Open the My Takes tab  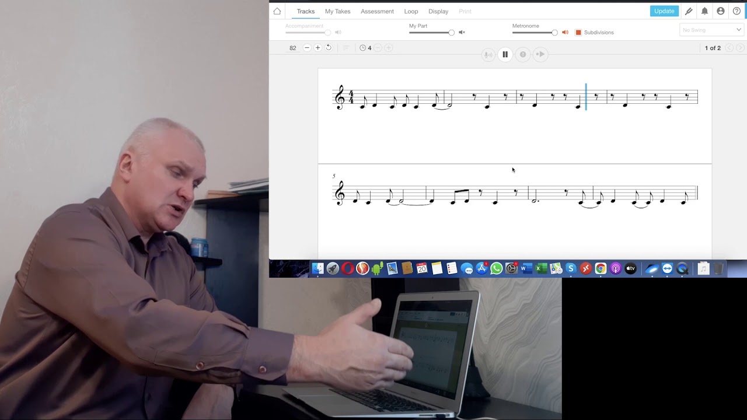click(x=338, y=11)
